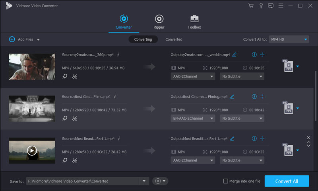Open the Toolbox tab
318x191 pixels.
point(194,22)
